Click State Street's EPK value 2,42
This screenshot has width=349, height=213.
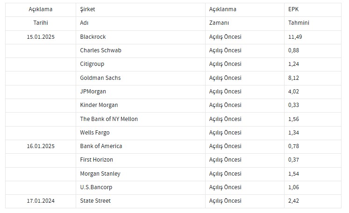(295, 201)
